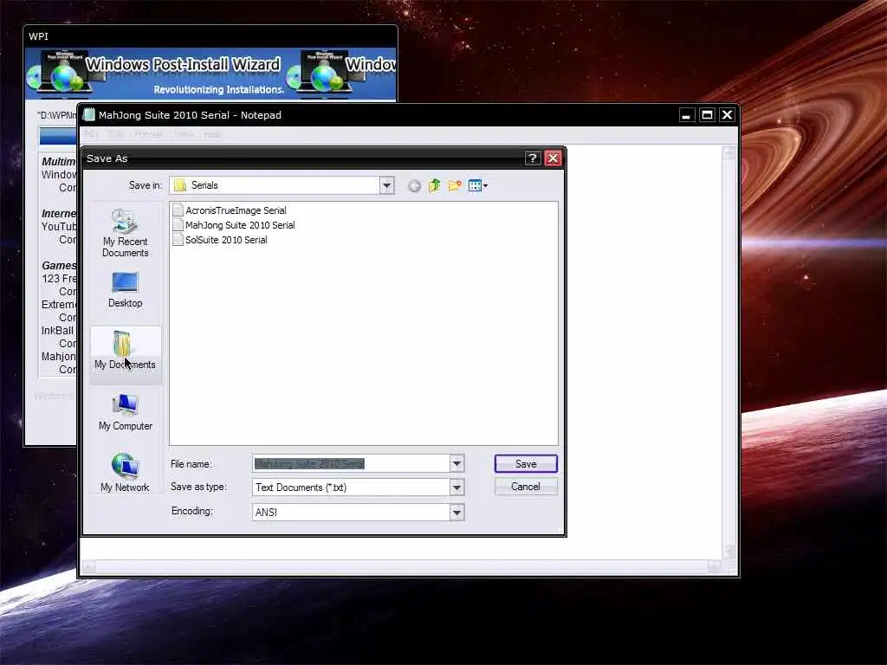Click the Cancel button
The height and width of the screenshot is (665, 887).
point(526,487)
